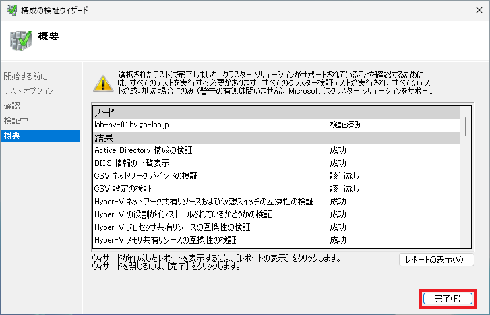The width and height of the screenshot is (490, 315).
Task: Select the 開始する前に step
Action: coord(26,76)
